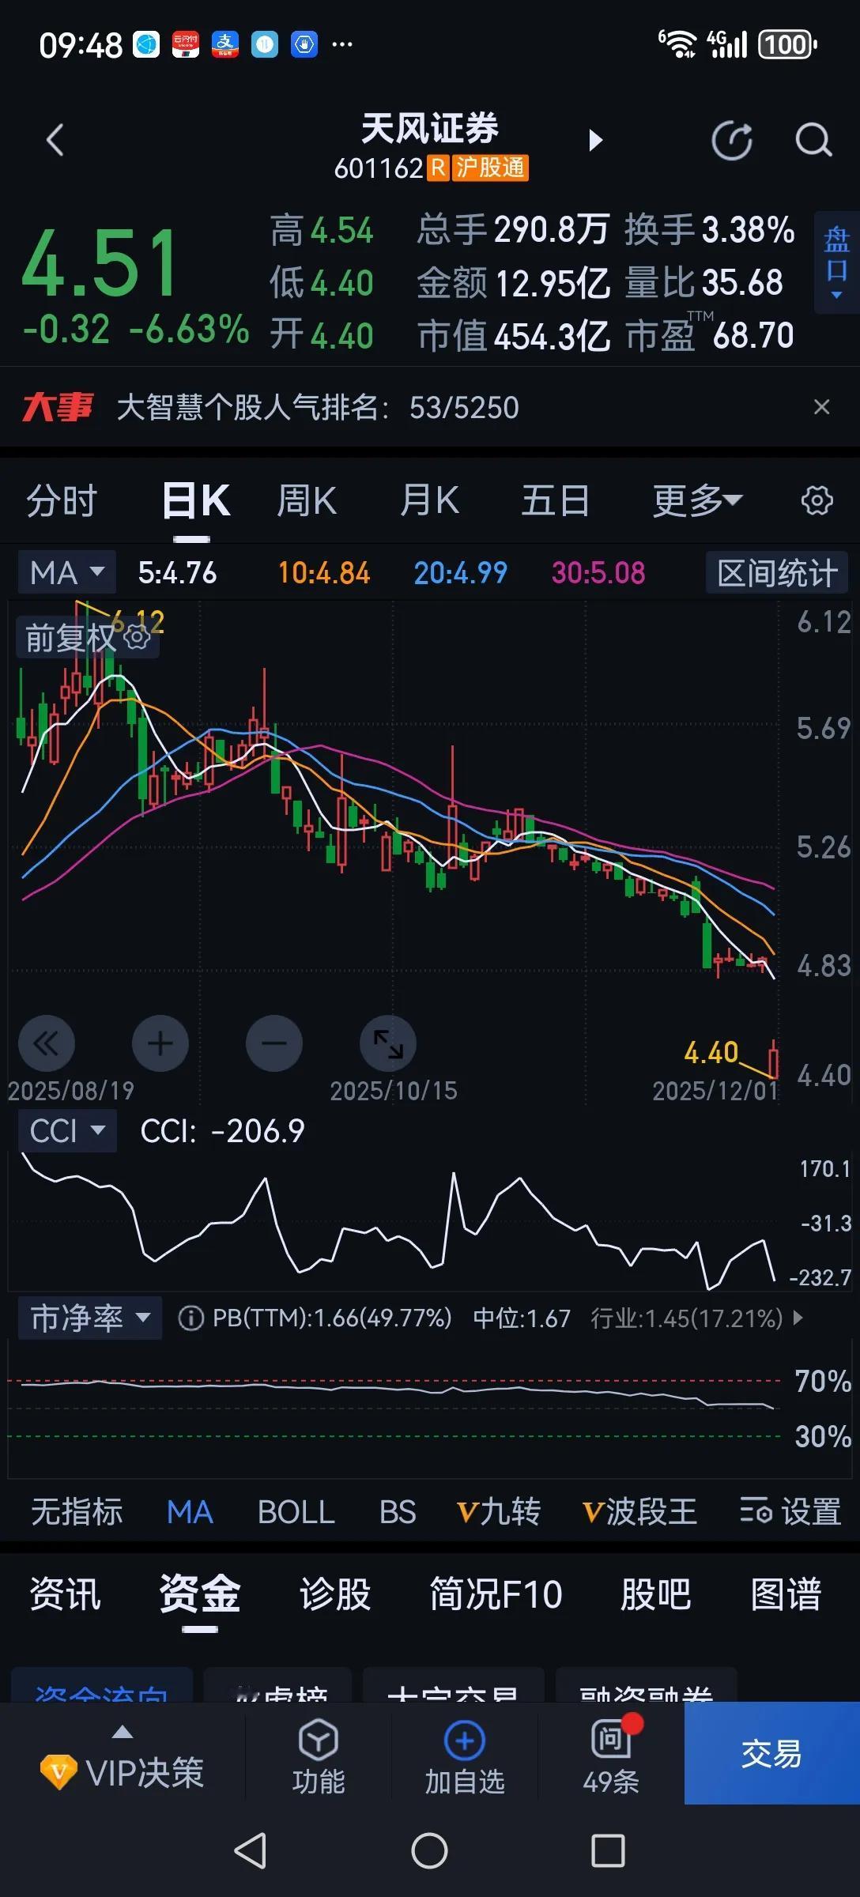Select BOLL overlay option
Image resolution: width=860 pixels, height=1897 pixels.
click(296, 1511)
